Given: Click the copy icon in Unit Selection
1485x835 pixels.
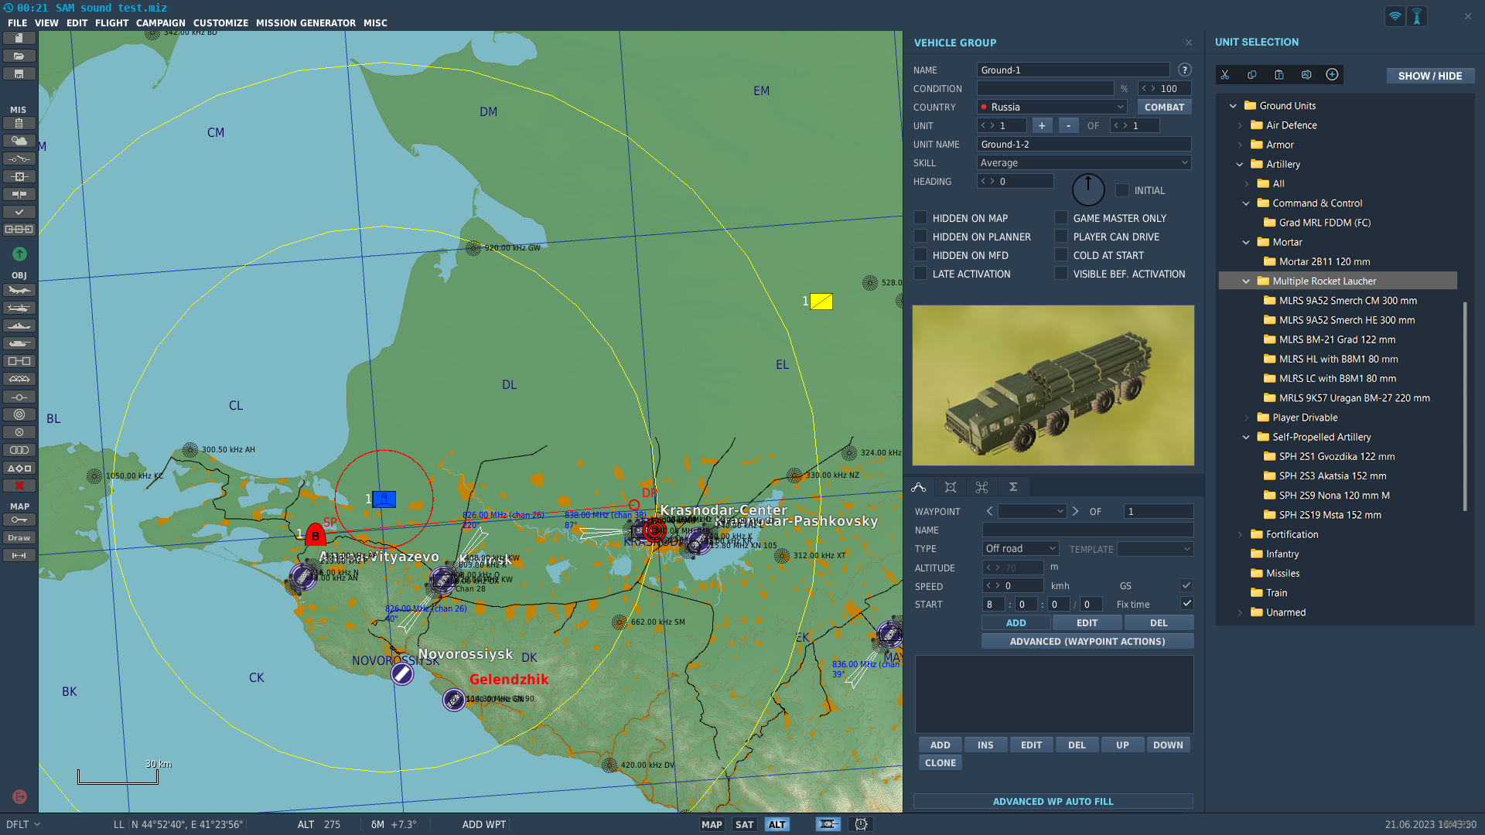Looking at the screenshot, I should 1252,75.
